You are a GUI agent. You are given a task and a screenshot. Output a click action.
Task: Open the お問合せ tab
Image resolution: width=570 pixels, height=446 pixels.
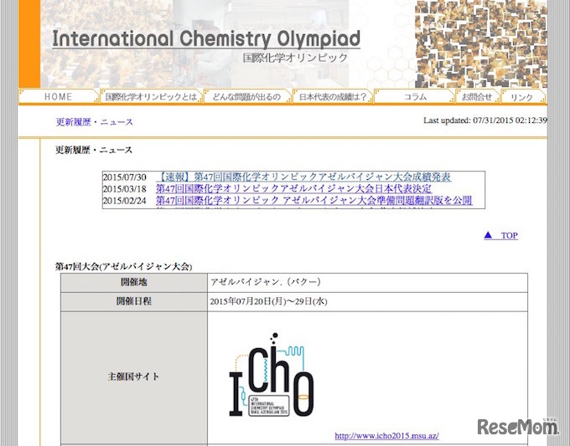[478, 96]
